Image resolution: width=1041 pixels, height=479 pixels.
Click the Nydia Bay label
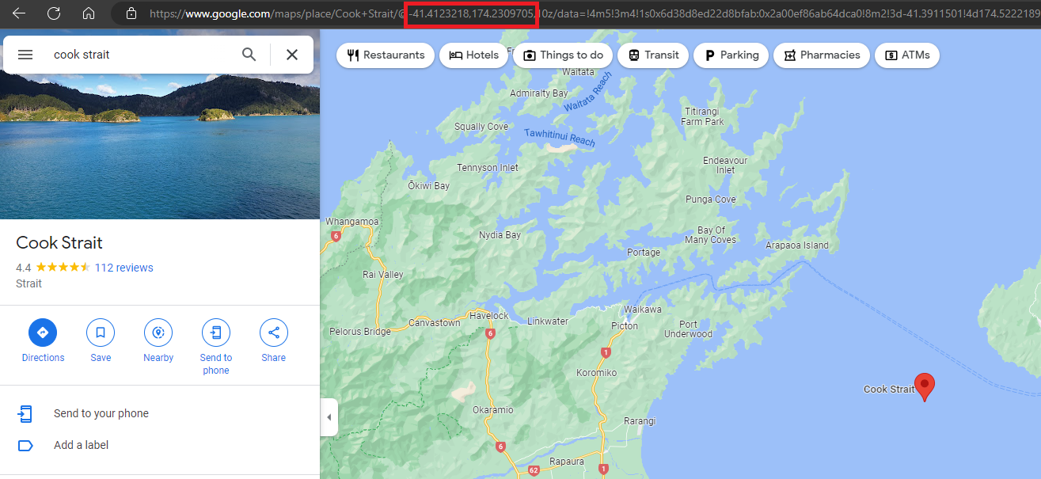click(500, 235)
